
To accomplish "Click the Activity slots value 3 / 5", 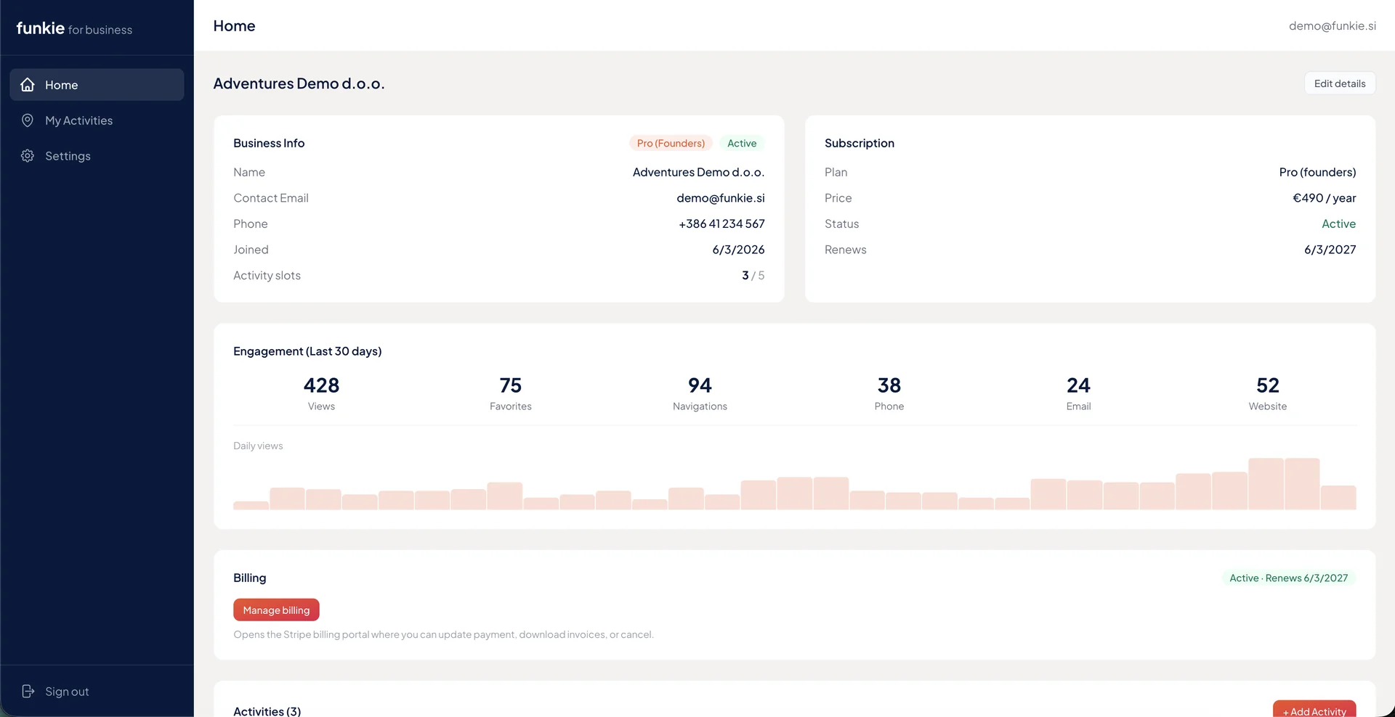I will click(x=753, y=276).
